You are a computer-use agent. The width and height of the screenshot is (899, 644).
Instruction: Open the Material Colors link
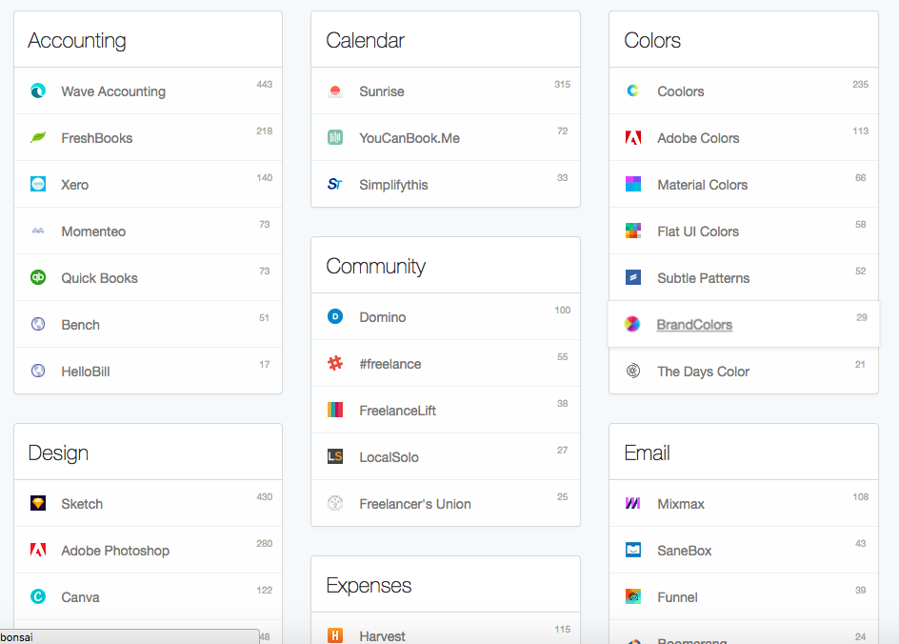coord(703,185)
